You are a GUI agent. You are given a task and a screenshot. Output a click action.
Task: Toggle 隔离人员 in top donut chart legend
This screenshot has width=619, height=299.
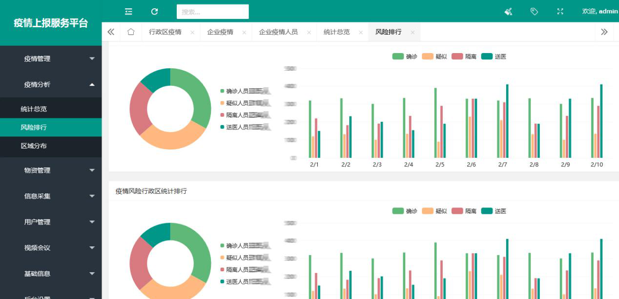[246, 115]
